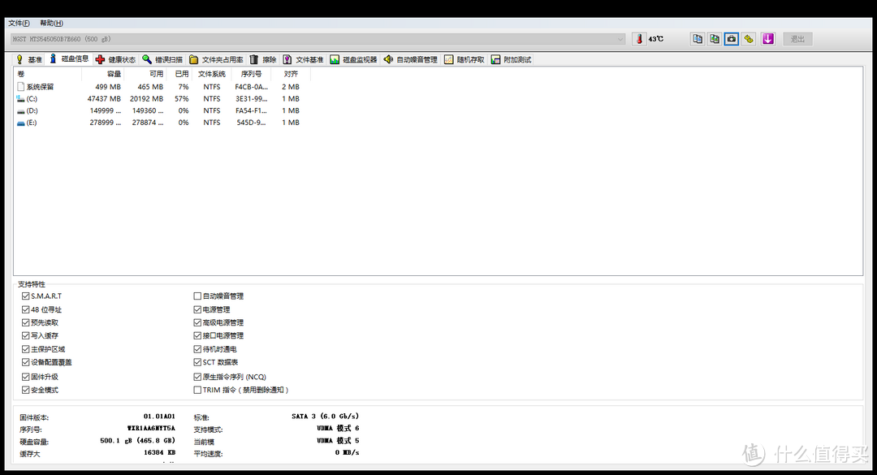Image resolution: width=877 pixels, height=475 pixels.
Task: Click the SATA 3 (6.0 Gb/s) value
Action: pyautogui.click(x=325, y=417)
